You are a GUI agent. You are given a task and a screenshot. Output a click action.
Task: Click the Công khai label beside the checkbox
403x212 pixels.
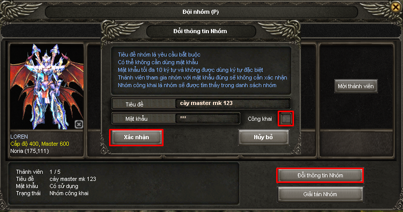point(260,119)
